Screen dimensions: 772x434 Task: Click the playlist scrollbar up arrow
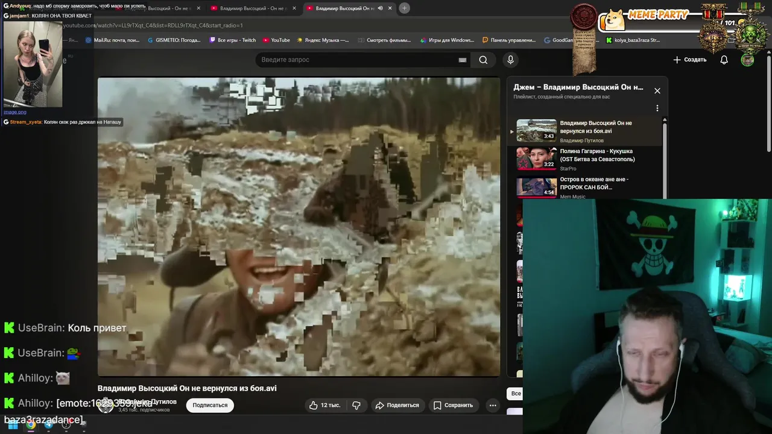point(665,120)
